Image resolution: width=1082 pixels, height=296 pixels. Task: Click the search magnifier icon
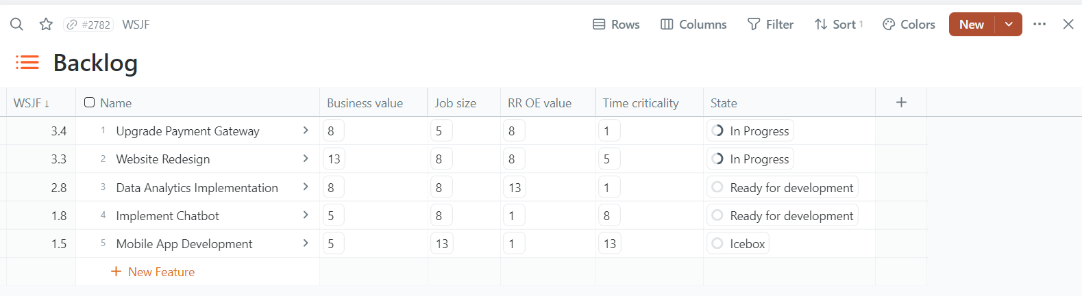(16, 25)
